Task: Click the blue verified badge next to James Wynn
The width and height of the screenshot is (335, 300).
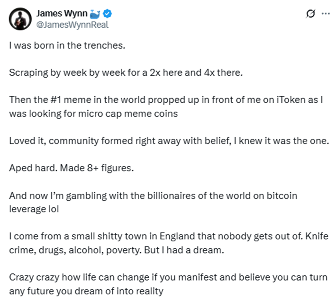Action: (107, 13)
